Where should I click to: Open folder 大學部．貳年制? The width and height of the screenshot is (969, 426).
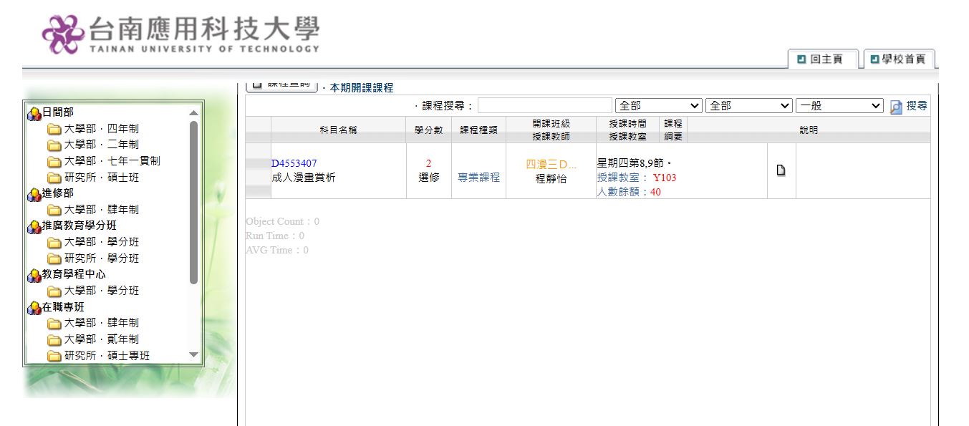pyautogui.click(x=102, y=339)
